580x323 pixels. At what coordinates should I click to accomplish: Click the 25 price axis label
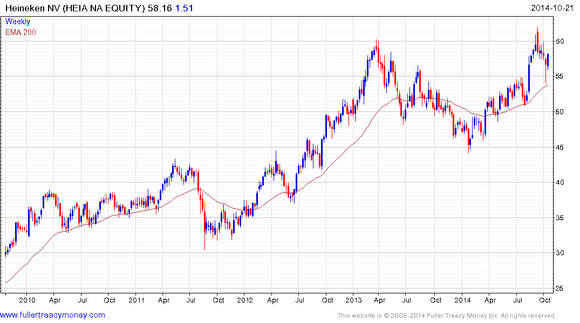(560, 289)
